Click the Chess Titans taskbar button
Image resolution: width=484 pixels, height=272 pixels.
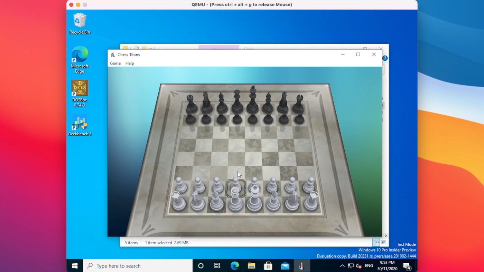pos(301,266)
